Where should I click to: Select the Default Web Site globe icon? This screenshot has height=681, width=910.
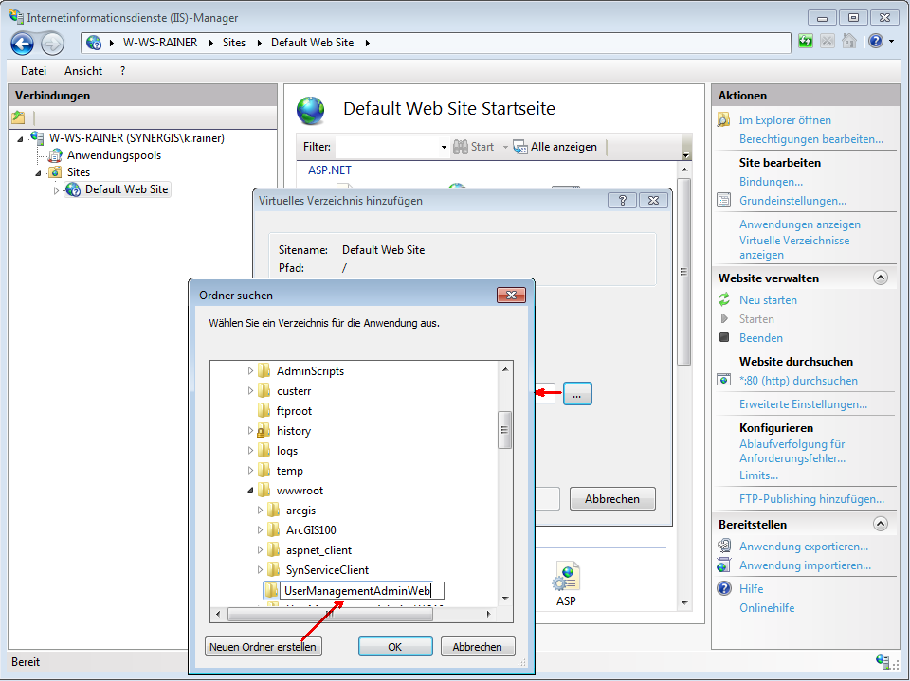click(72, 188)
